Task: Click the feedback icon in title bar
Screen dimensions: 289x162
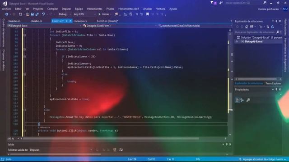Action: point(221,3)
